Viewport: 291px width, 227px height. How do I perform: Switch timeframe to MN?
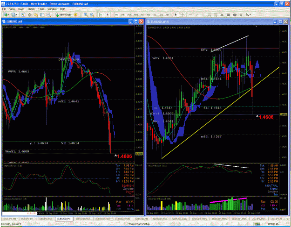click(x=168, y=14)
